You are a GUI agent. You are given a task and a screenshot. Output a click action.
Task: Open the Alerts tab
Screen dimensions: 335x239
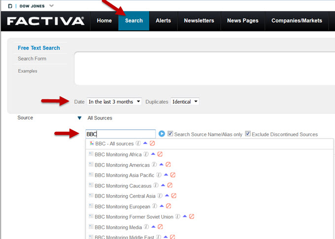pos(163,21)
